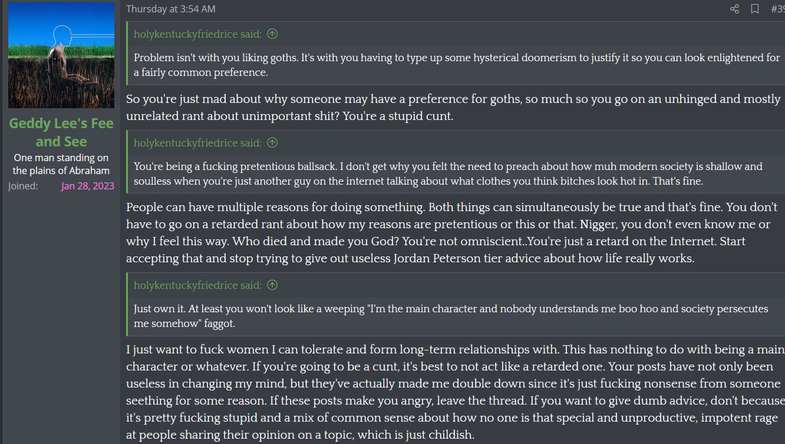This screenshot has width=785, height=444.
Task: Click the 'Jan 28, 2023' join date
Action: pyautogui.click(x=88, y=186)
